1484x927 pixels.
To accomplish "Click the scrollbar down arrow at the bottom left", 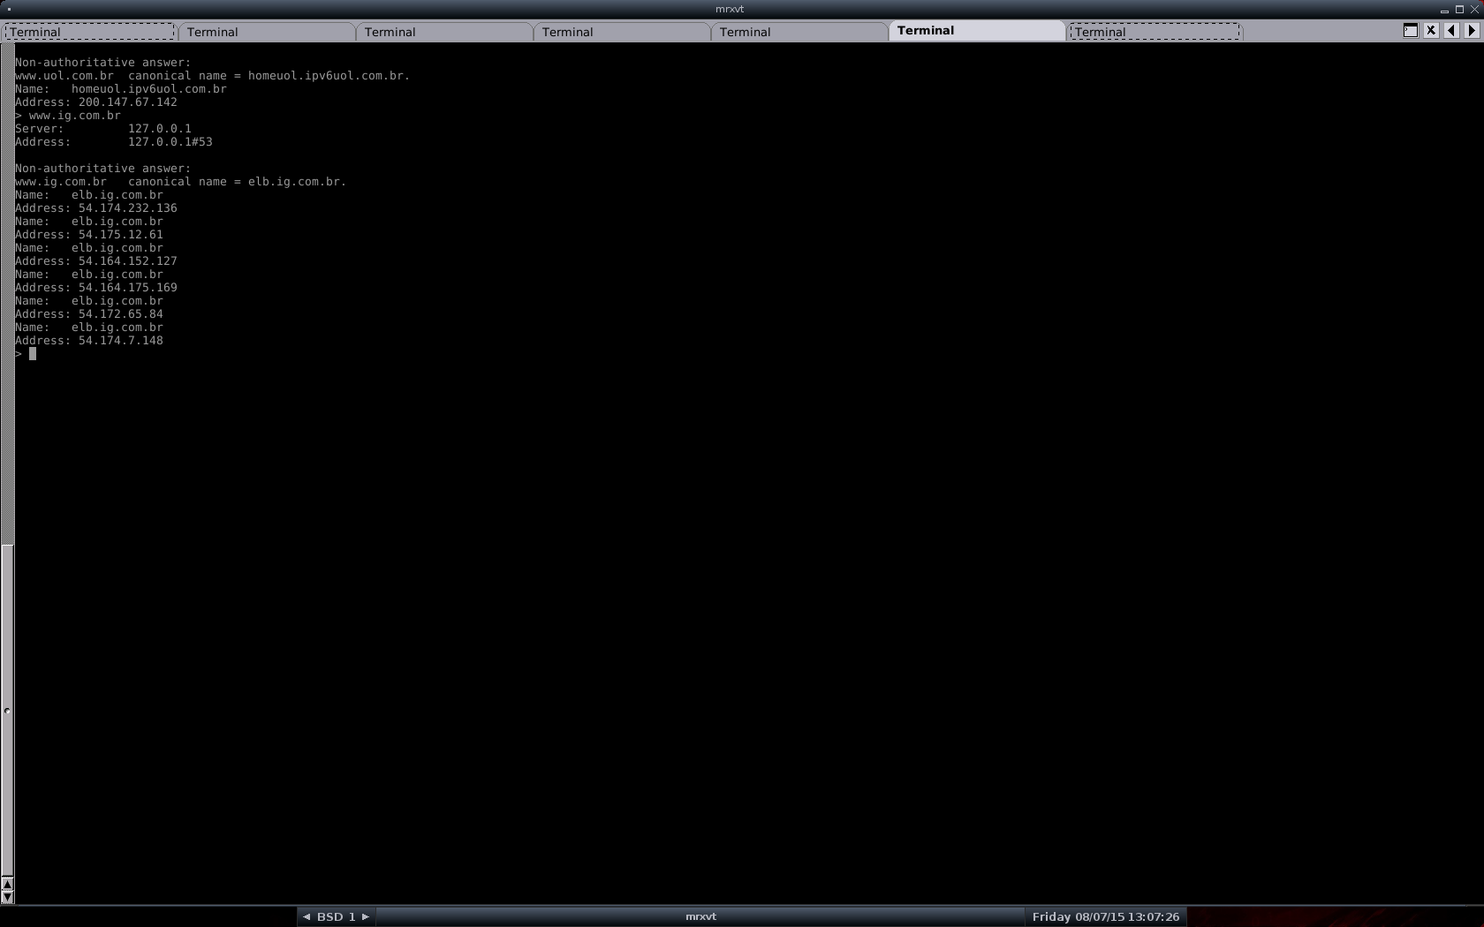I will pos(7,896).
